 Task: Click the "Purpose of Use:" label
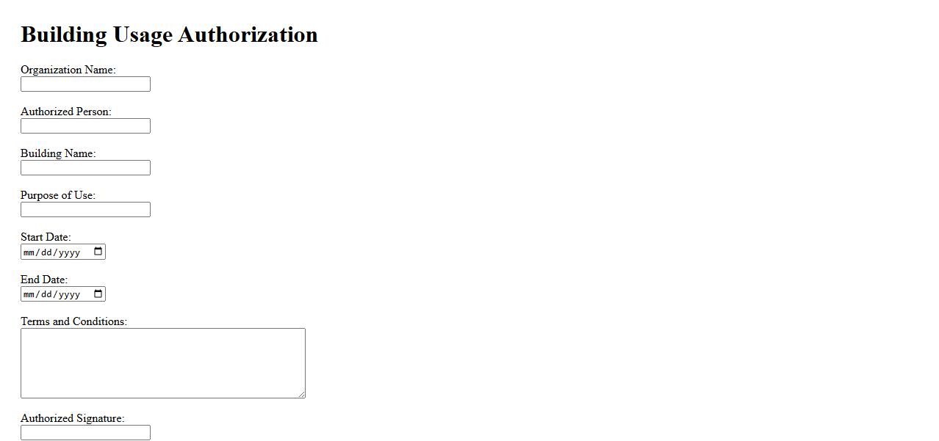tap(58, 196)
